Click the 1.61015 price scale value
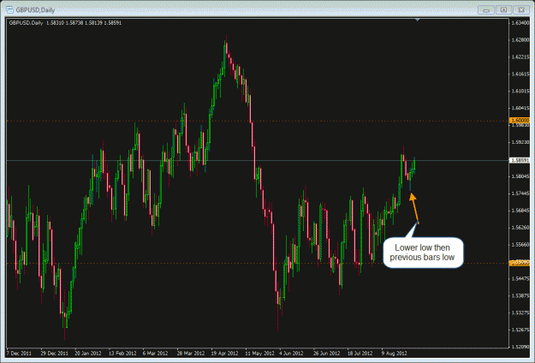This screenshot has width=535, height=363. 520,91
